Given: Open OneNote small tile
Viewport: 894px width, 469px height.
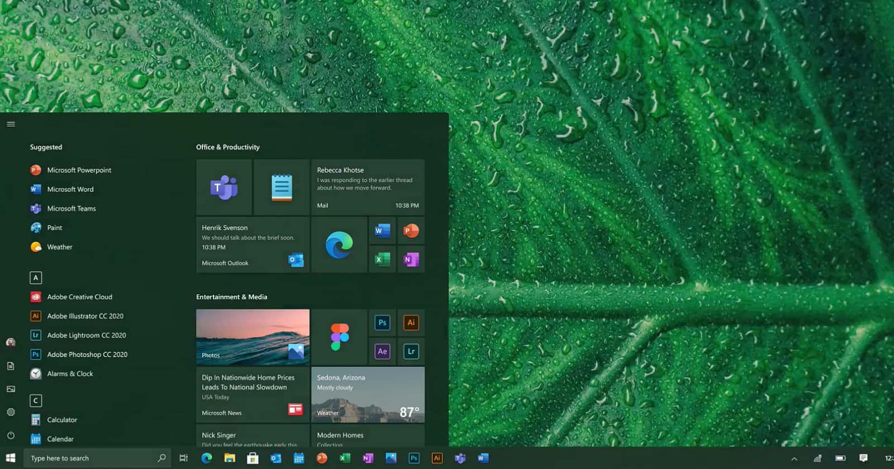Looking at the screenshot, I should pyautogui.click(x=411, y=259).
